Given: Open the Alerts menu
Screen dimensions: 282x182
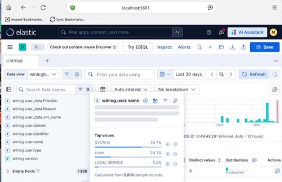Looking at the screenshot, I should coord(184,47).
